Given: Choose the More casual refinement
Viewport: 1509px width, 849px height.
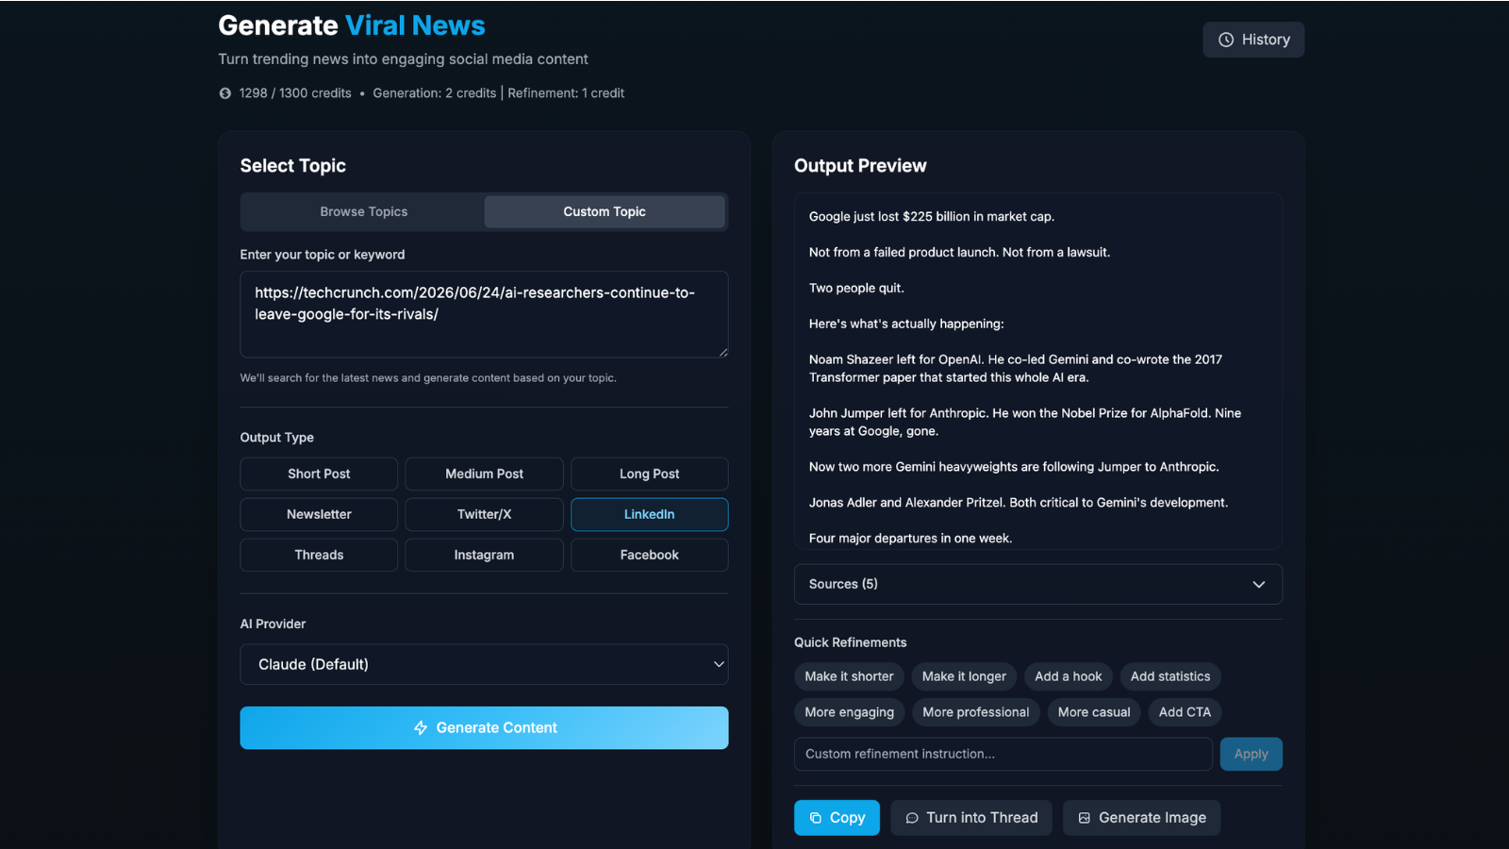Looking at the screenshot, I should 1094,712.
